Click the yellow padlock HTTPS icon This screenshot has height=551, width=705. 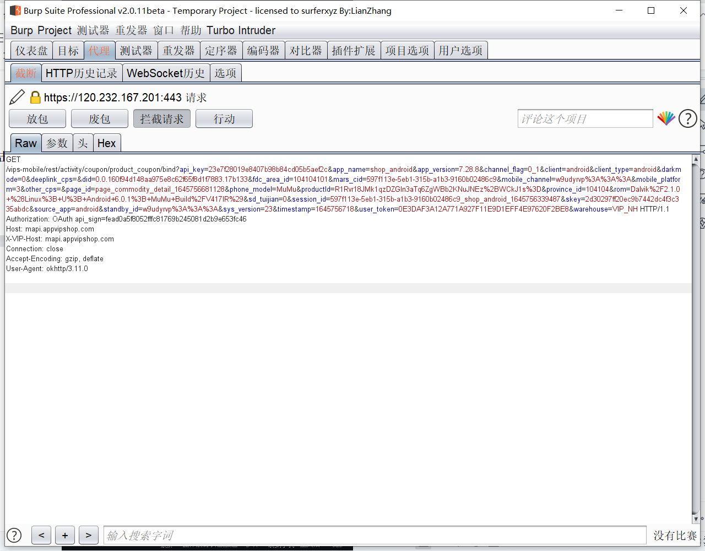35,98
